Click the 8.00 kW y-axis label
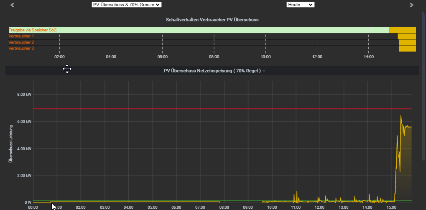This screenshot has height=210, width=426. (24, 95)
